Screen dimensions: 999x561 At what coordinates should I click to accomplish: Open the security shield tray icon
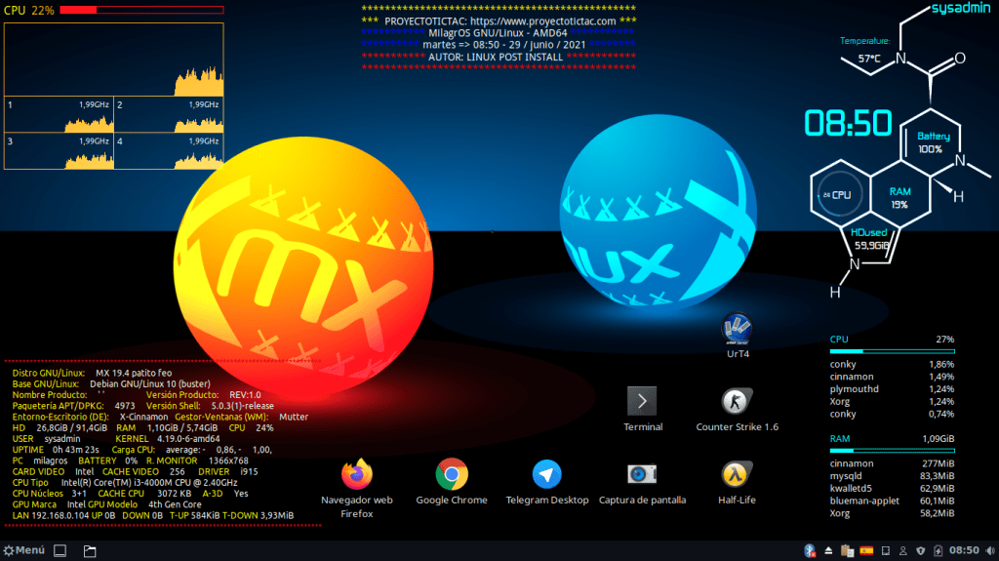point(920,551)
